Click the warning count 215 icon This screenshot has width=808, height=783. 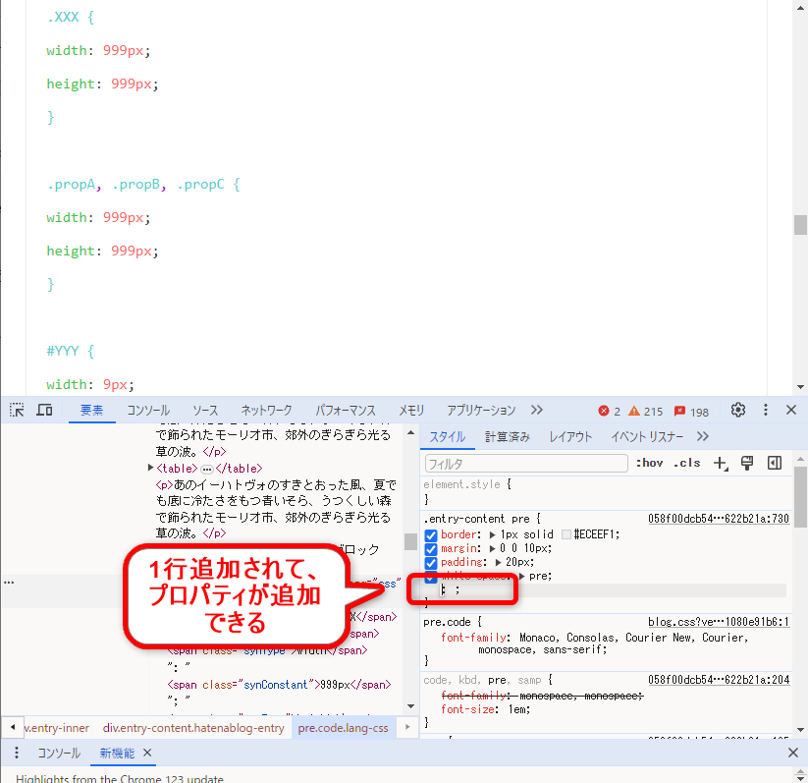[634, 411]
